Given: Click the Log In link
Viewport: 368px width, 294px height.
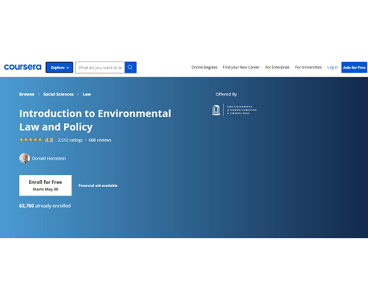Looking at the screenshot, I should pos(333,67).
